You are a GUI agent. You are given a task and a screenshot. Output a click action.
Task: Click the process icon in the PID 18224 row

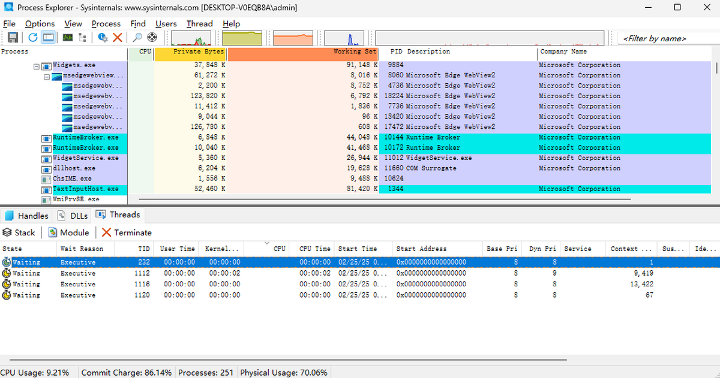pyautogui.click(x=67, y=96)
